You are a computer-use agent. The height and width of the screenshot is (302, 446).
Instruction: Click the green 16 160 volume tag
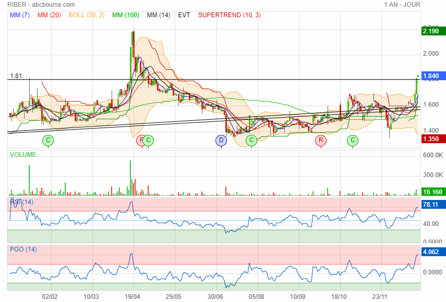[x=433, y=192]
